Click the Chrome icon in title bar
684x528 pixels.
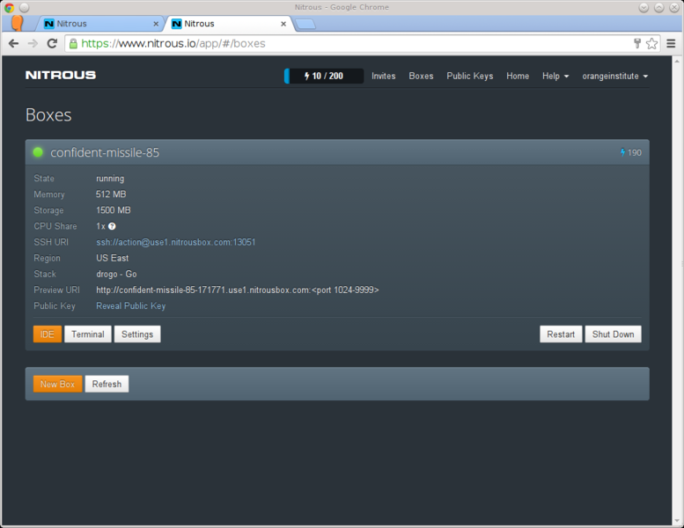pos(9,7)
